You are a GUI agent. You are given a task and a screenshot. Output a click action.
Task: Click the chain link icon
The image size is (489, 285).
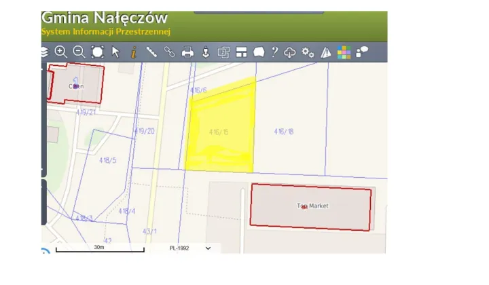click(170, 52)
